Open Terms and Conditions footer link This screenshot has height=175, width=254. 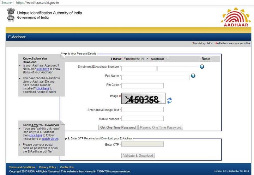(22, 167)
